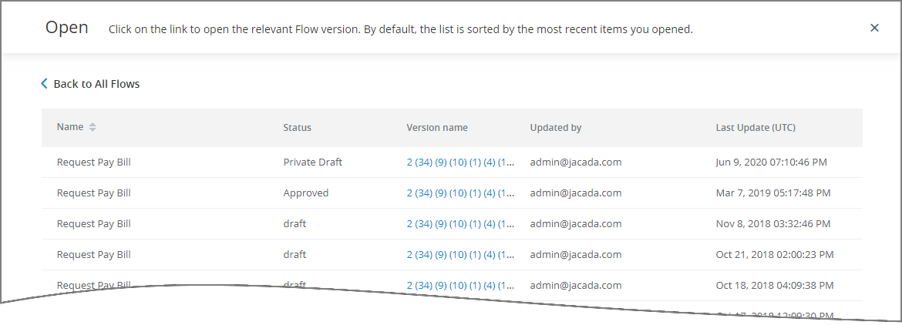Click the Status column header

(297, 128)
